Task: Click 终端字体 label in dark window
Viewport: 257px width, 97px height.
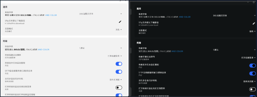Action: (143, 48)
